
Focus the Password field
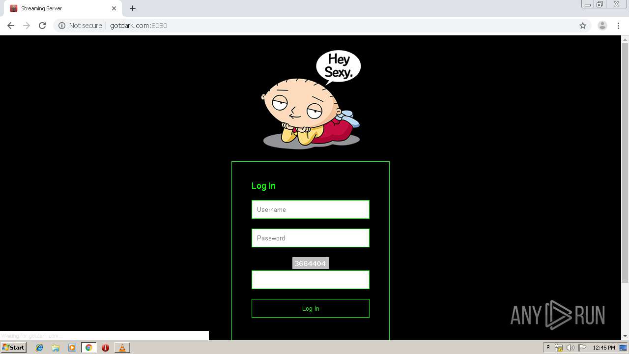(x=311, y=238)
